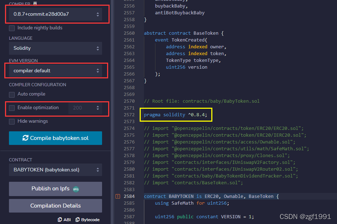Click the import Ownable.sol comment line
This screenshot has height=224, width=337.
pos(220,142)
